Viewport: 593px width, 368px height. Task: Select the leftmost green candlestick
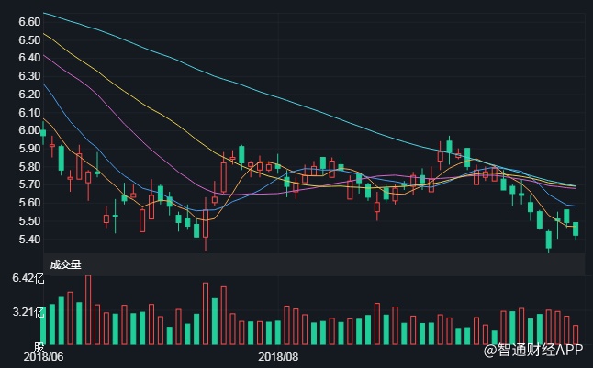(43, 133)
